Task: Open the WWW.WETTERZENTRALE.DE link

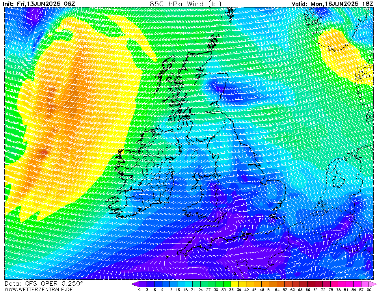Action: pos(39,289)
